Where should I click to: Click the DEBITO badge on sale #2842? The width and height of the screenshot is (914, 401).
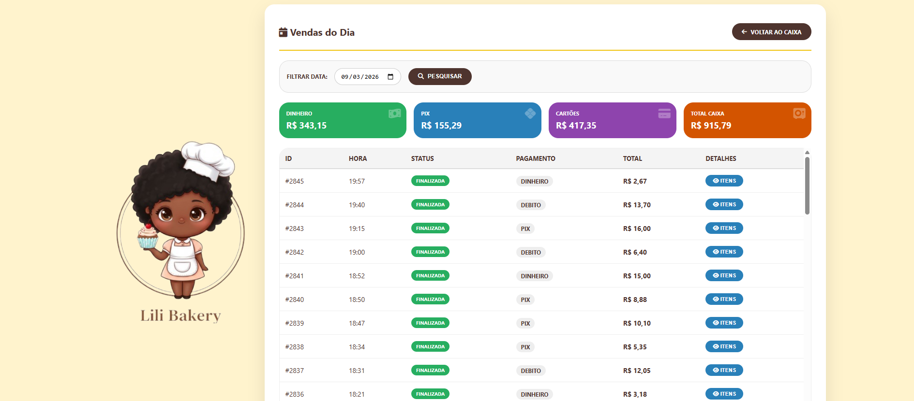pos(531,252)
